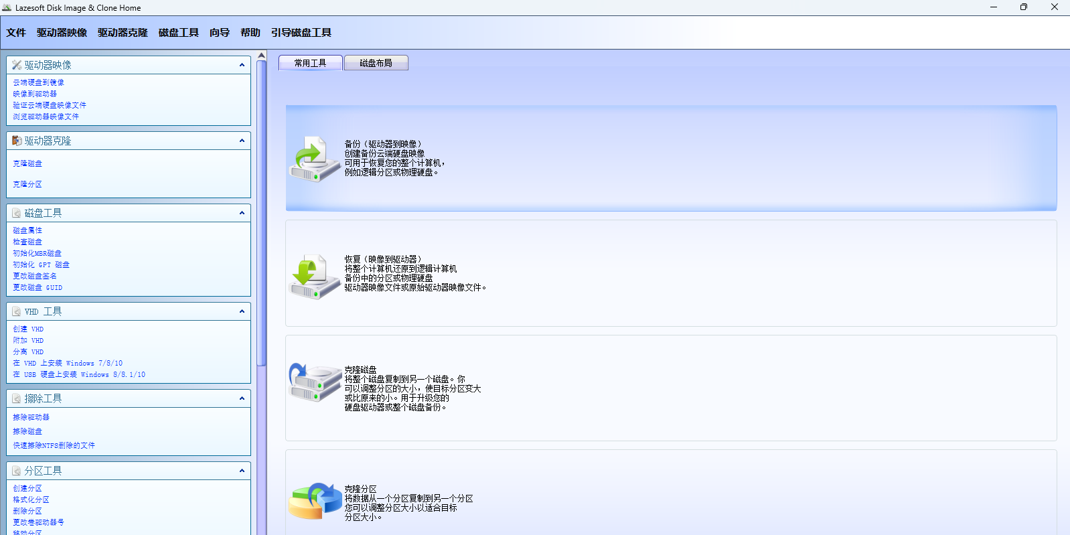Image resolution: width=1070 pixels, height=535 pixels.
Task: Click the 快速擦除NTFS删除的文件 link
Action: [x=54, y=445]
